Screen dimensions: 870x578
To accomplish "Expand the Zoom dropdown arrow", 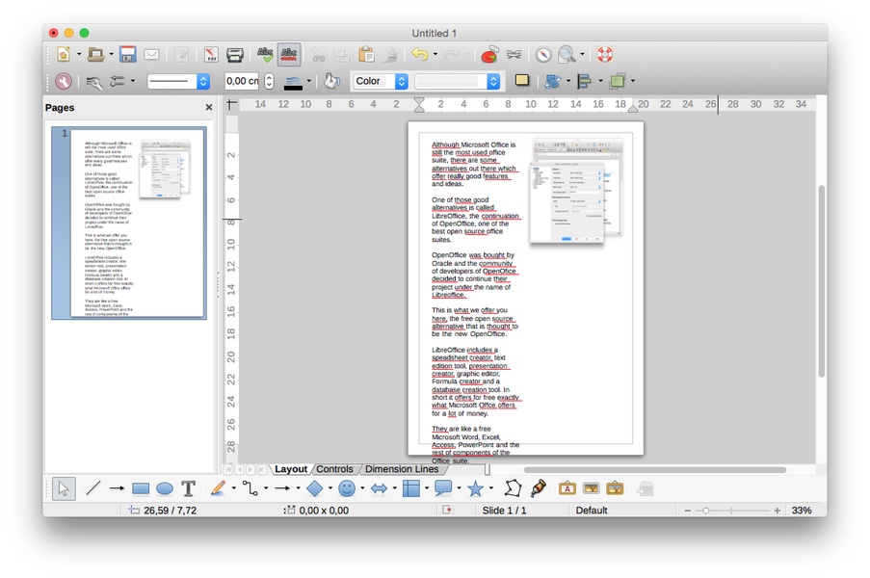I will (582, 54).
